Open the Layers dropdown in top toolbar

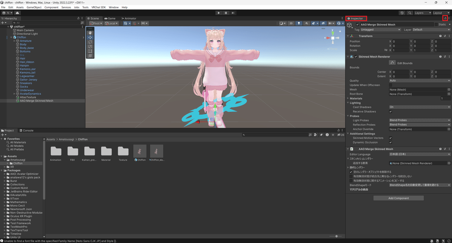click(422, 13)
